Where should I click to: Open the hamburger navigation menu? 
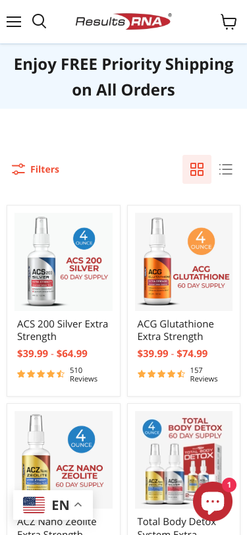(x=14, y=22)
